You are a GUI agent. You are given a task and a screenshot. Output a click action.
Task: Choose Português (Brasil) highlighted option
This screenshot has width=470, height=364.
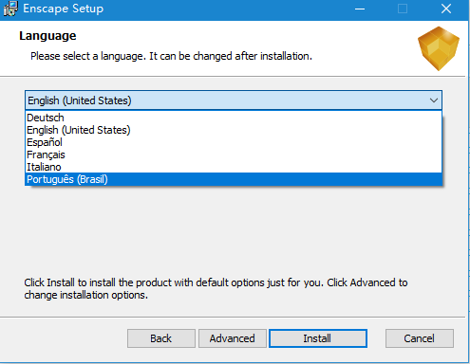coord(234,179)
